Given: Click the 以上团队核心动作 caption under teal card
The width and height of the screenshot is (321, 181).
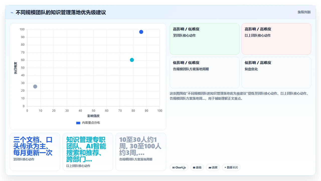Looking at the screenshot, I should point(78,166).
